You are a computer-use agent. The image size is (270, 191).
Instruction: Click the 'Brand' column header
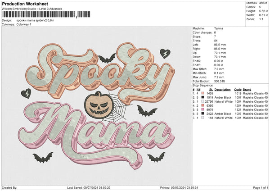[x=247, y=90]
